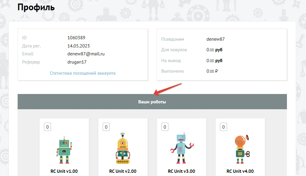Click the count box above RC Unit v4.00
This screenshot has height=176, width=306.
point(224,127)
